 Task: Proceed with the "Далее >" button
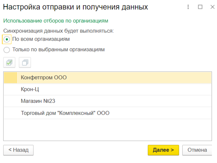click(x=163, y=150)
